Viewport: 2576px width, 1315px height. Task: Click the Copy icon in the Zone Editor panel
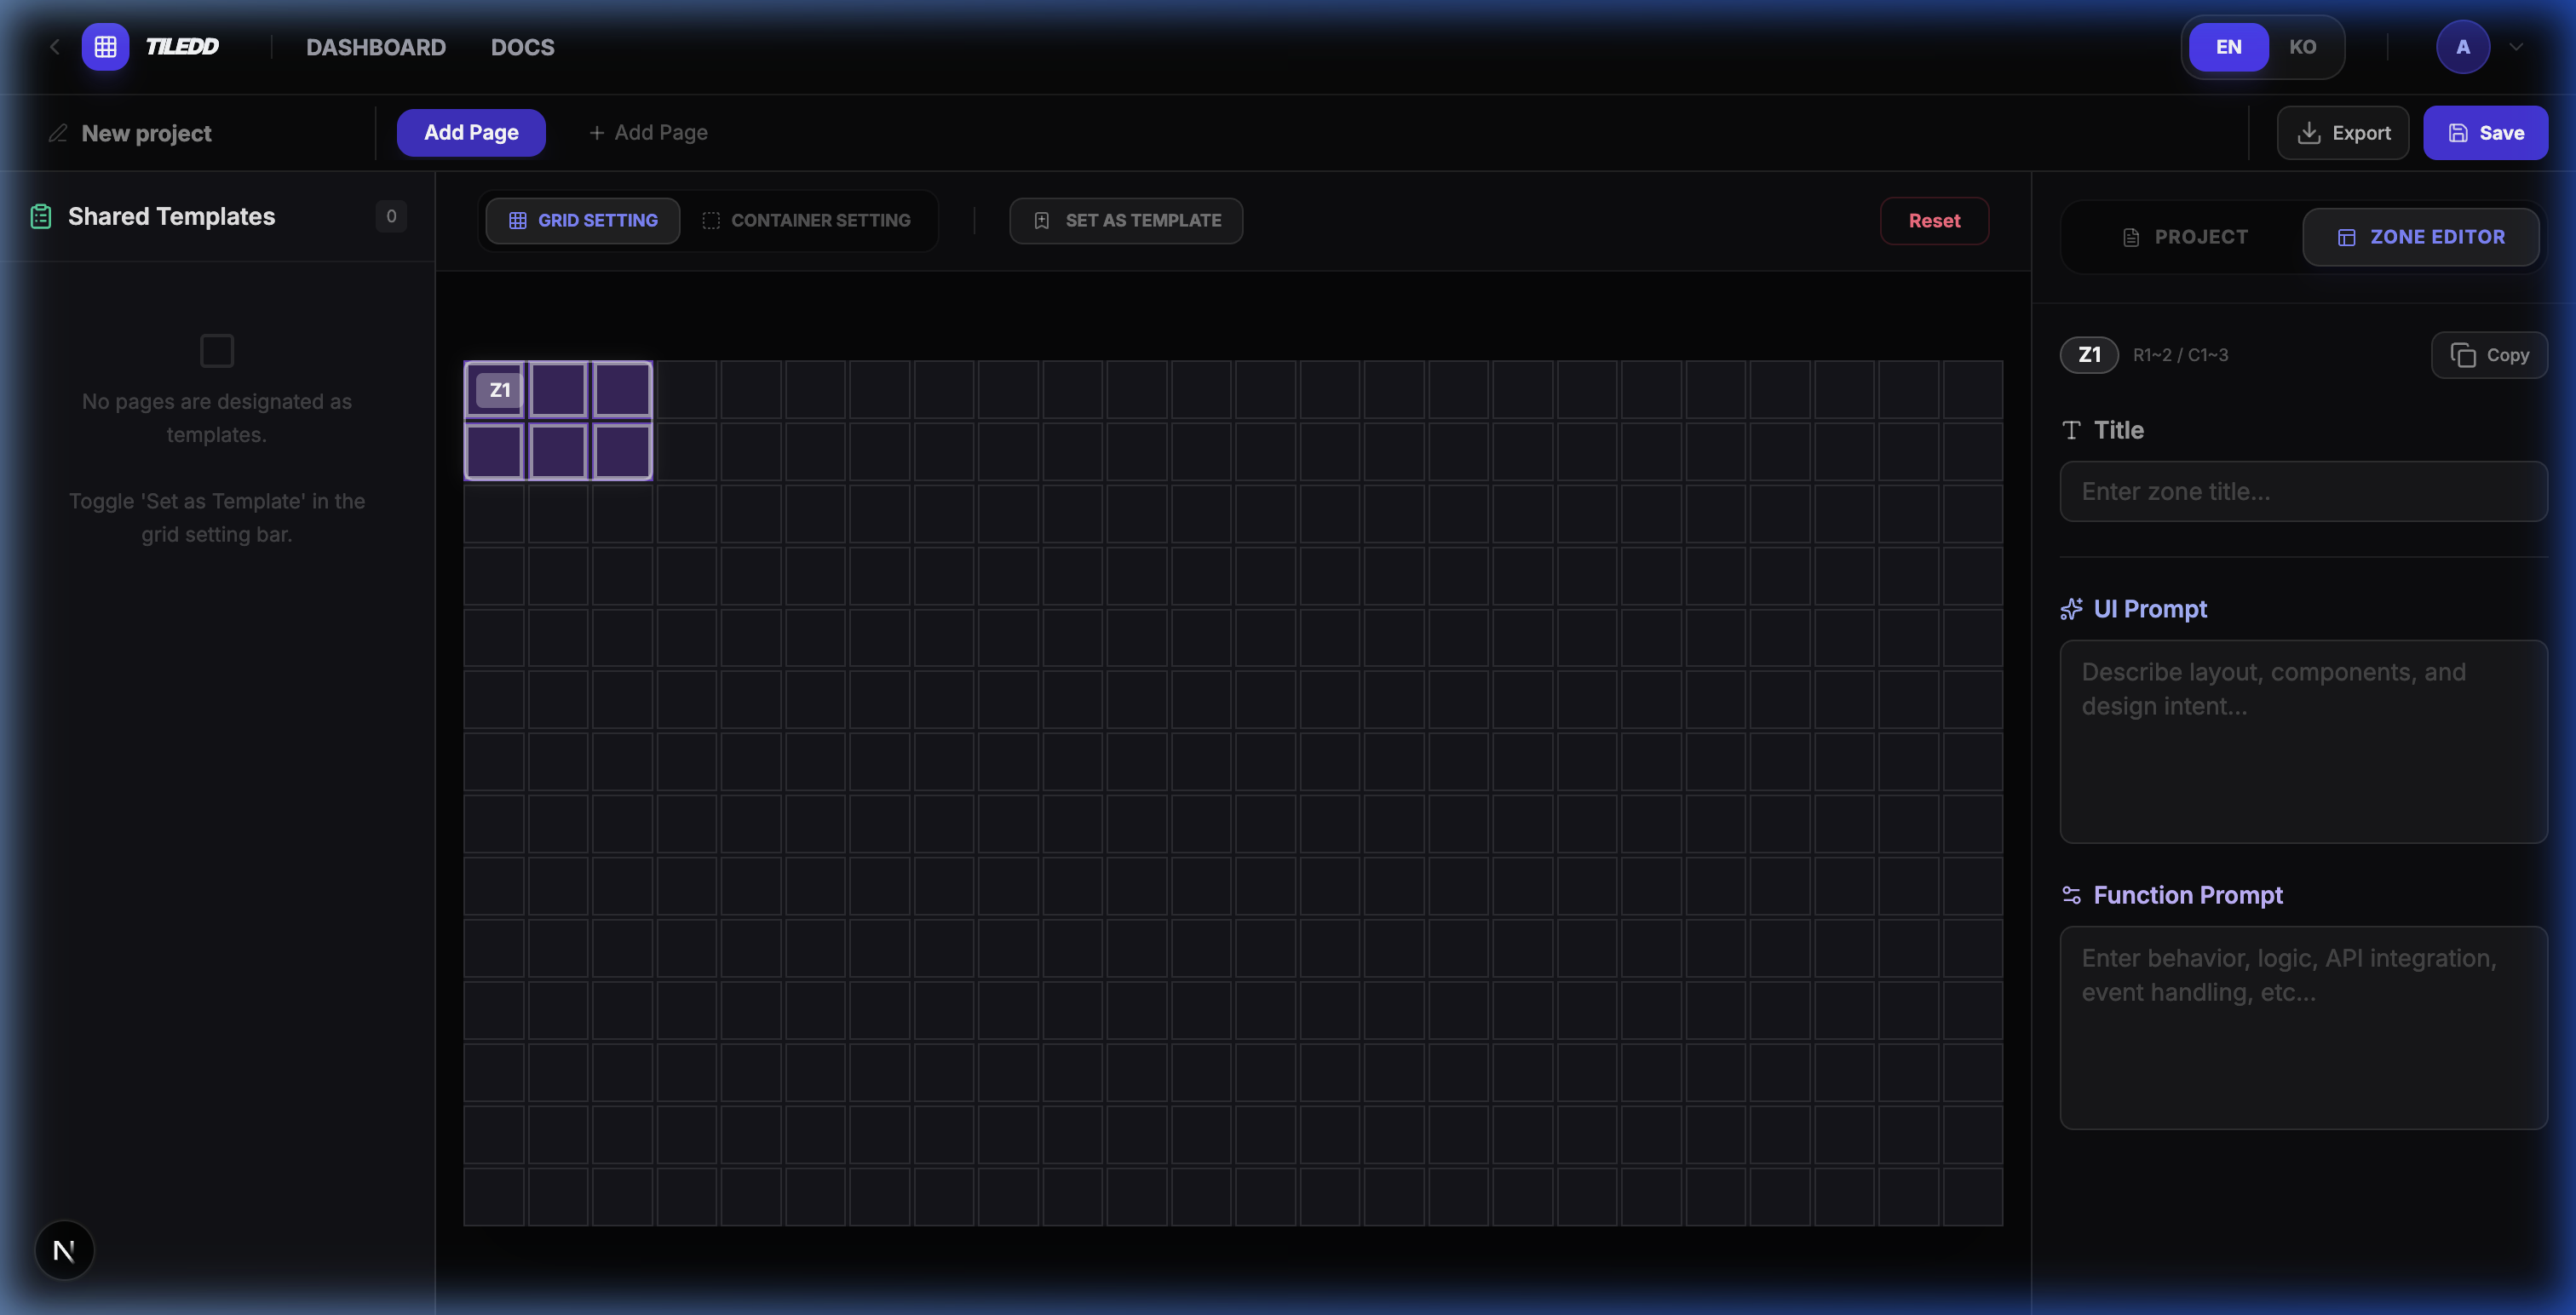(2464, 355)
